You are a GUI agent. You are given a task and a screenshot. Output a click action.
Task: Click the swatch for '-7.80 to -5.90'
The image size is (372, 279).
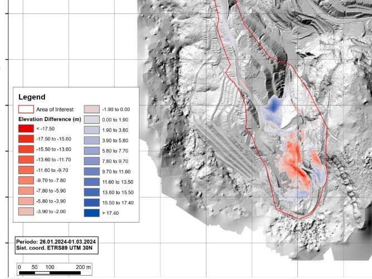click(26, 191)
